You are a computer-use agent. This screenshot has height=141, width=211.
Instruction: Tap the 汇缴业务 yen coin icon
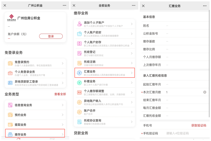click(80, 73)
